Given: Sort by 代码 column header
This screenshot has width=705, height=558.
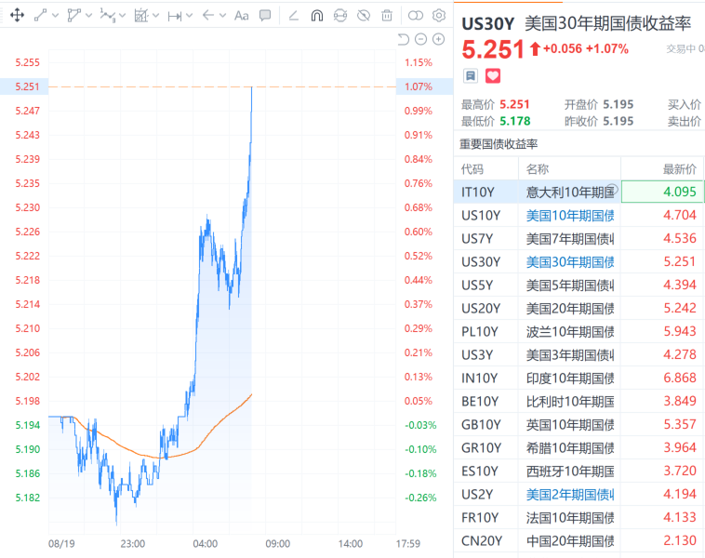Looking at the screenshot, I should pyautogui.click(x=472, y=169).
